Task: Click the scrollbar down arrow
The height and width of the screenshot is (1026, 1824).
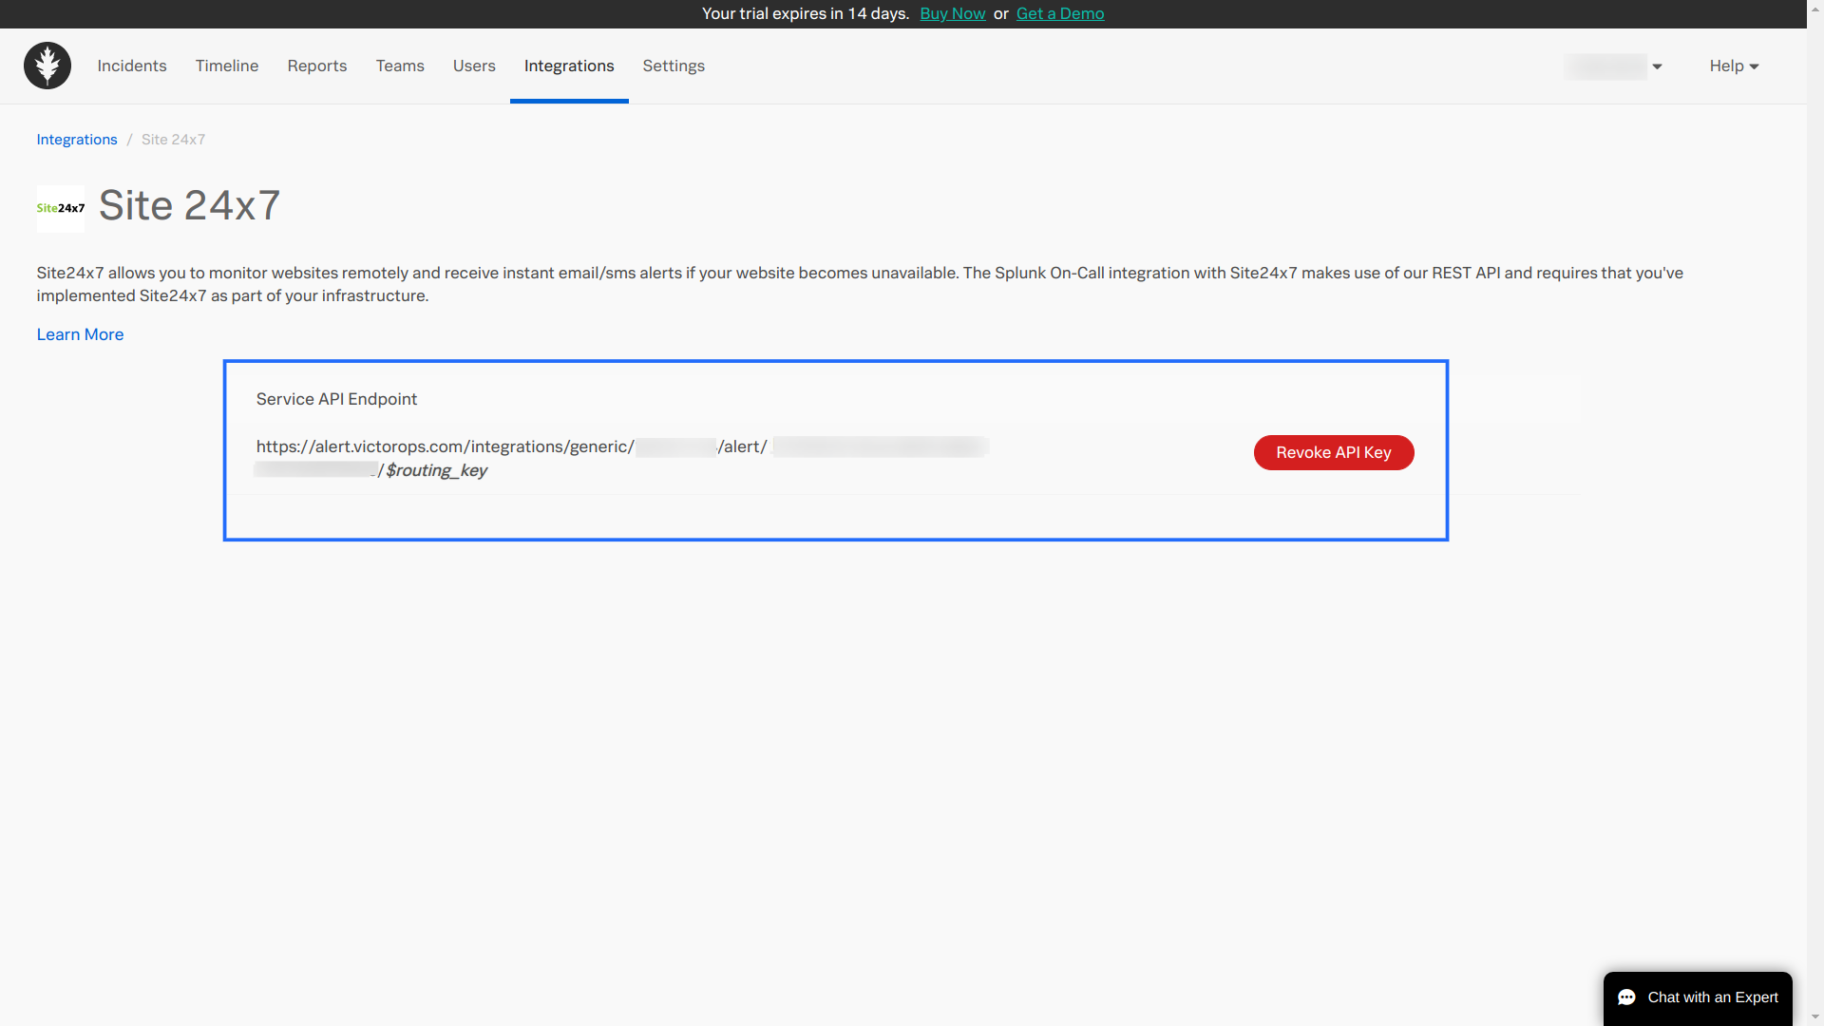Action: [x=1815, y=1016]
